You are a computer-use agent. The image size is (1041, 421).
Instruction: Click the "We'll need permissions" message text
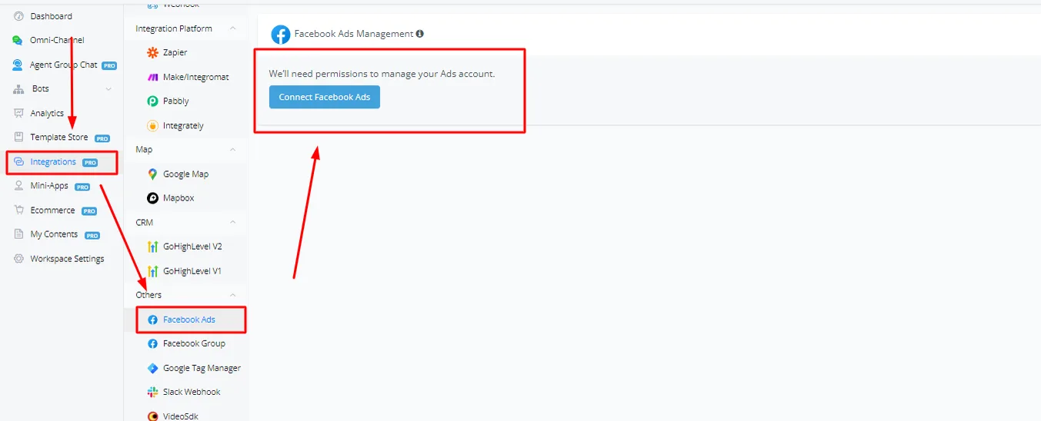tap(382, 74)
